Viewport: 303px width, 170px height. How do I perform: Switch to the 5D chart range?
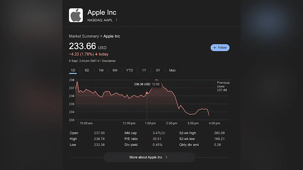pos(87,70)
